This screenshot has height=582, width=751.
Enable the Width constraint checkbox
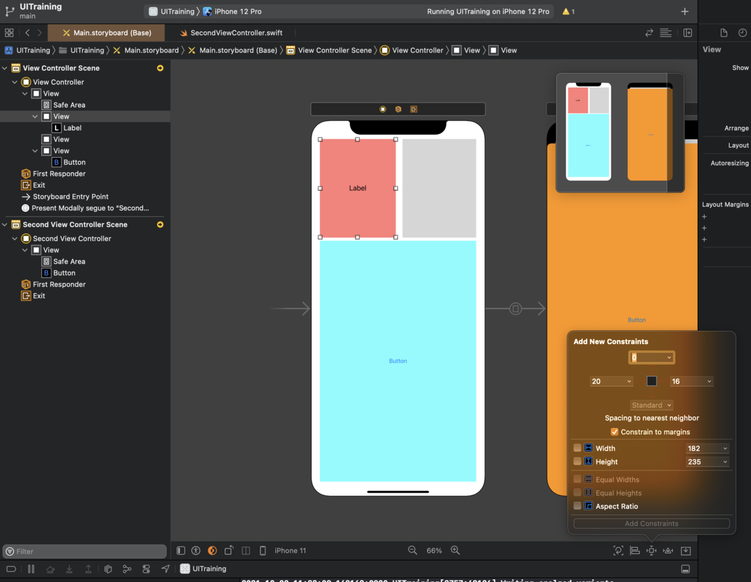pos(577,448)
